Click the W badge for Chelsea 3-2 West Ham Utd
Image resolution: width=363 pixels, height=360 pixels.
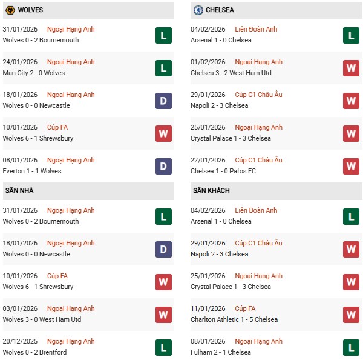[351, 68]
